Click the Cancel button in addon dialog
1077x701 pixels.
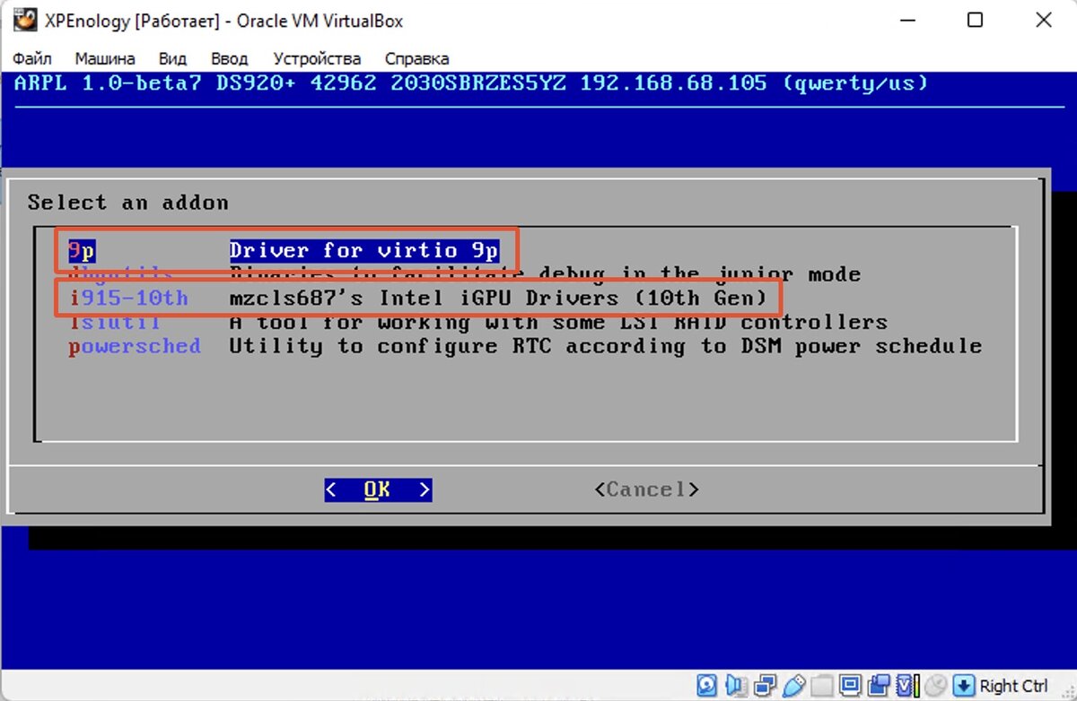click(x=646, y=489)
